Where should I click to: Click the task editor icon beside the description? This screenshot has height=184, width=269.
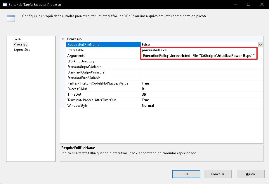click(11, 18)
